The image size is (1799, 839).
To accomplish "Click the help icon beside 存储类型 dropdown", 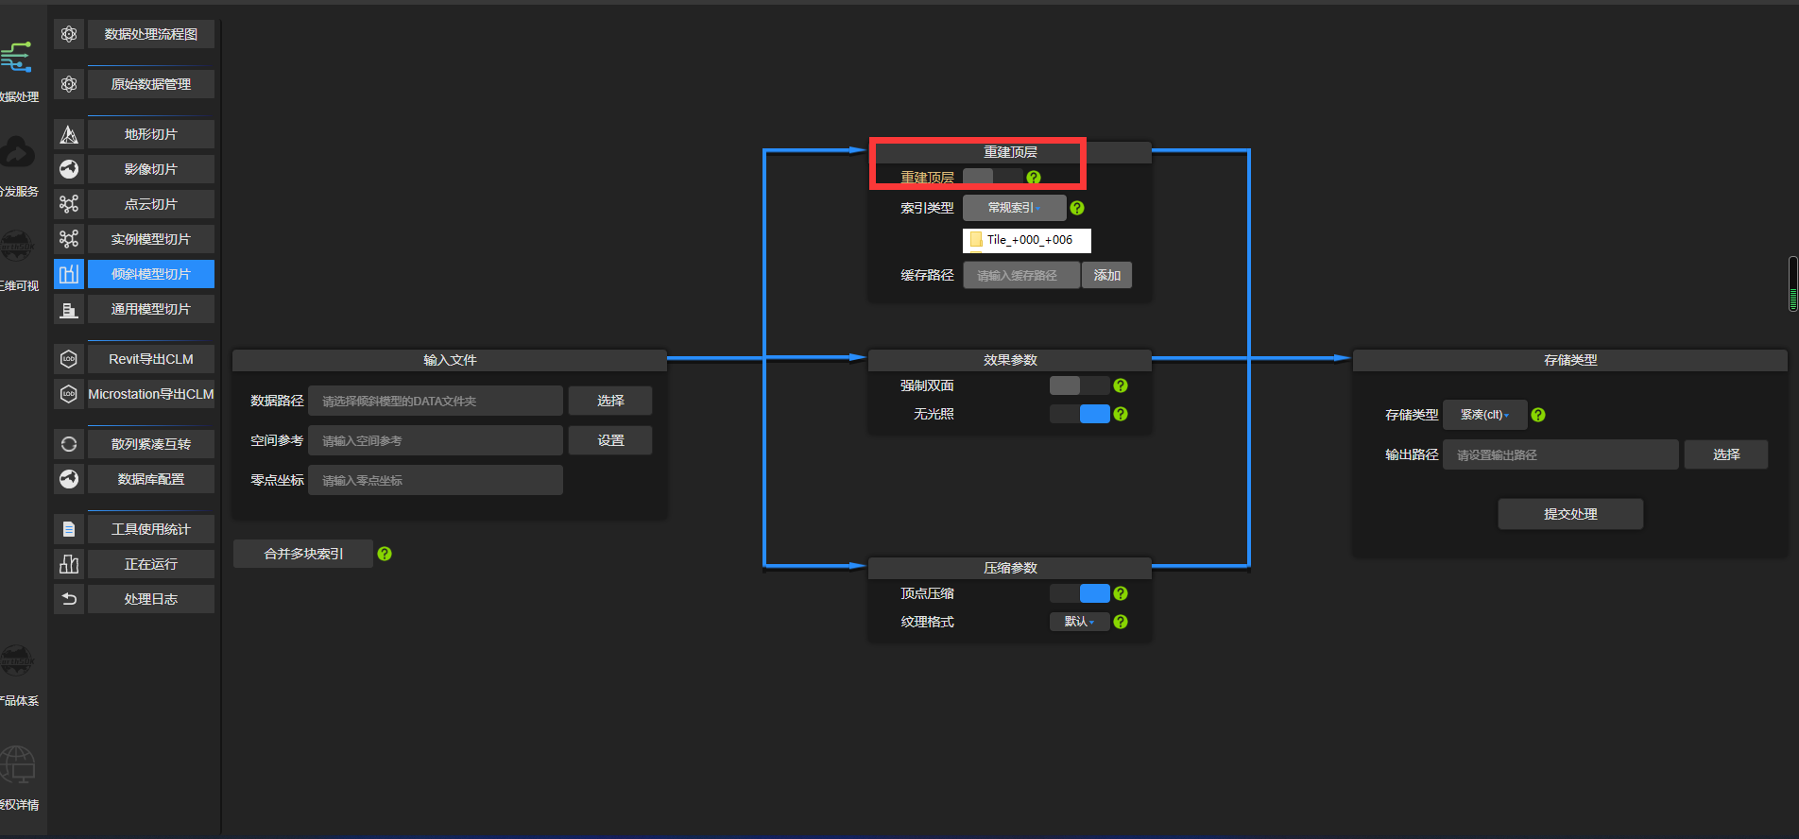I will click(1538, 415).
